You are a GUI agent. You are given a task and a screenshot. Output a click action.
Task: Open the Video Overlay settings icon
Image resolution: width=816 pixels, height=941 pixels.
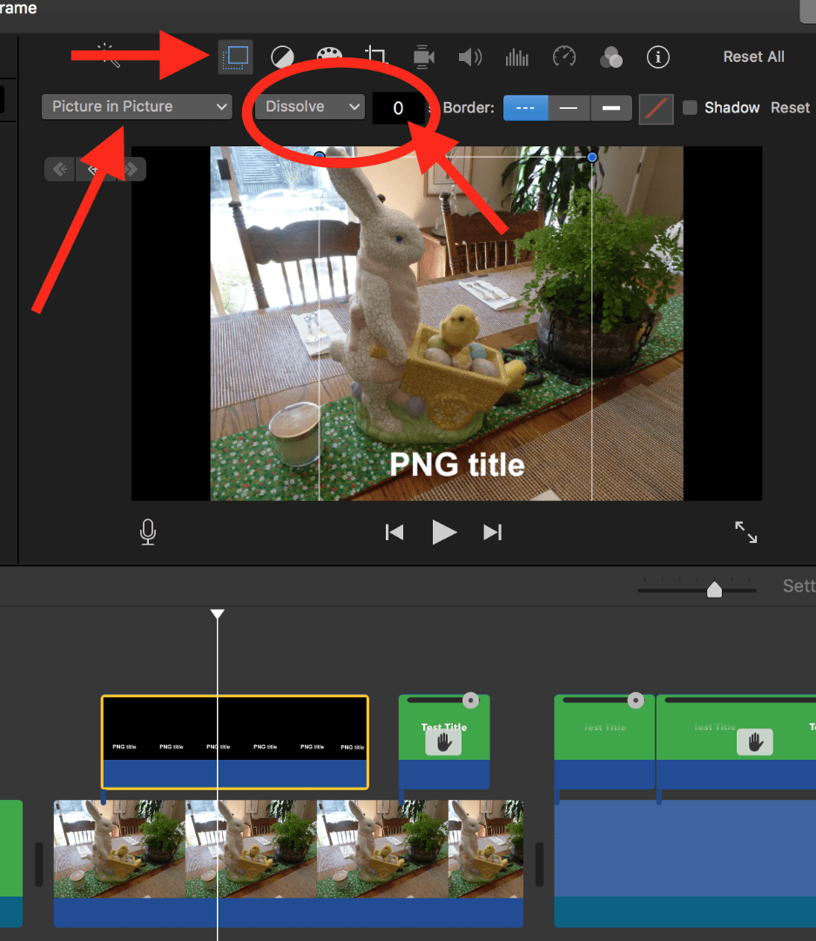(235, 58)
